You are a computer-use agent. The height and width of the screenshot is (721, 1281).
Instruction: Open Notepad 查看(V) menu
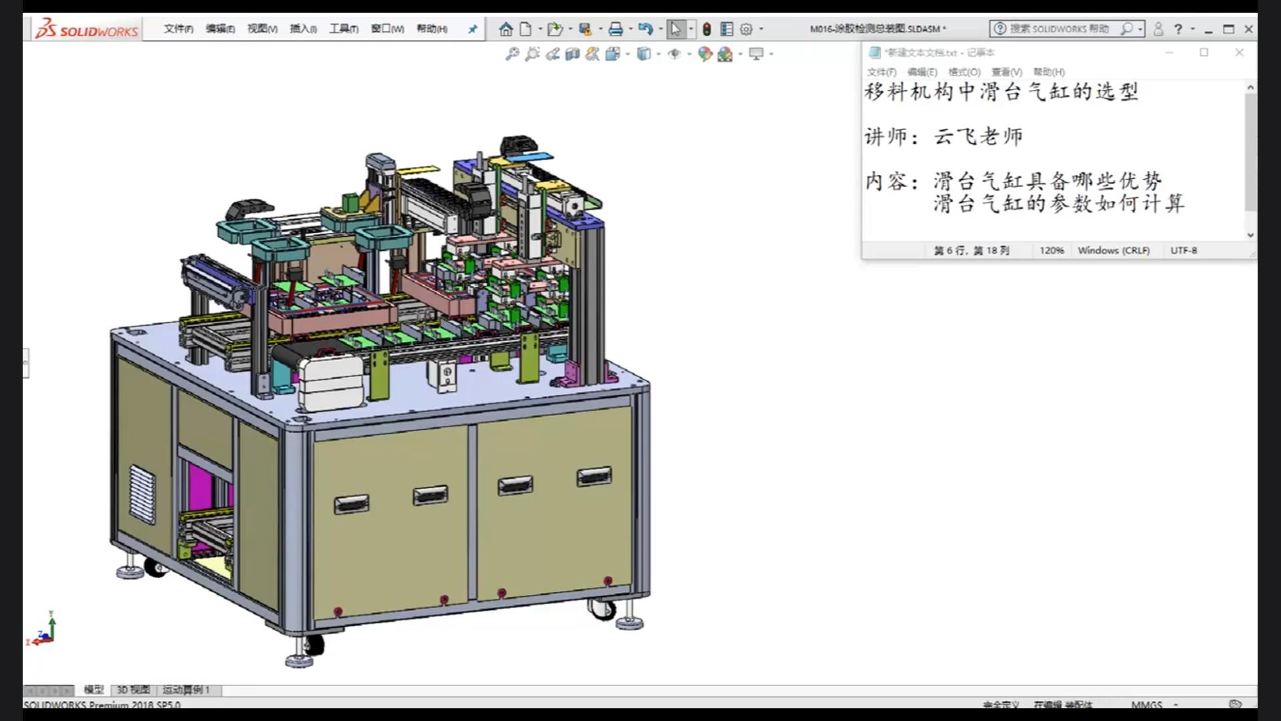(x=1006, y=72)
